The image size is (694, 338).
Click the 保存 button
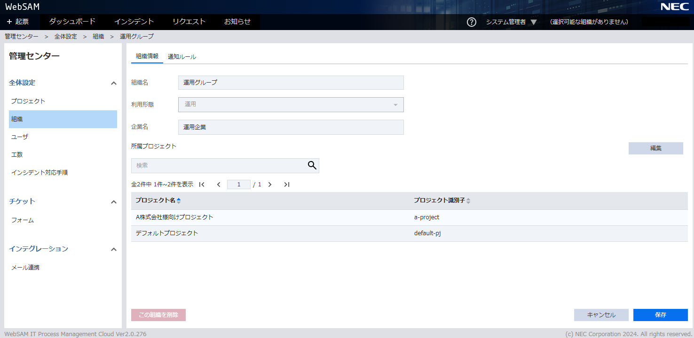click(660, 315)
